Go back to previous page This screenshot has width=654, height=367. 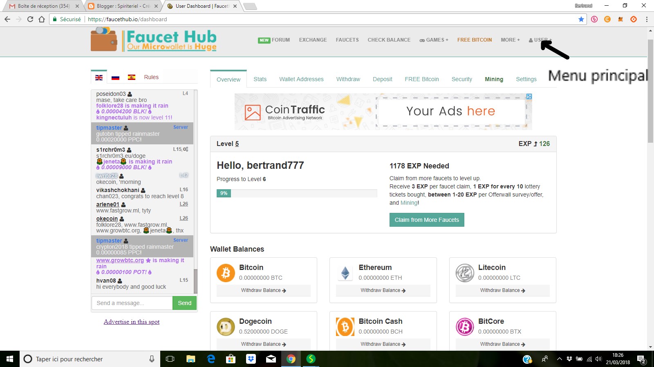pyautogui.click(x=7, y=19)
